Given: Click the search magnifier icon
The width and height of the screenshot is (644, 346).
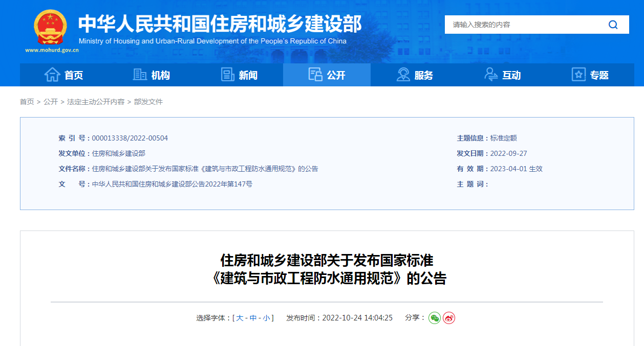Looking at the screenshot, I should 613,25.
